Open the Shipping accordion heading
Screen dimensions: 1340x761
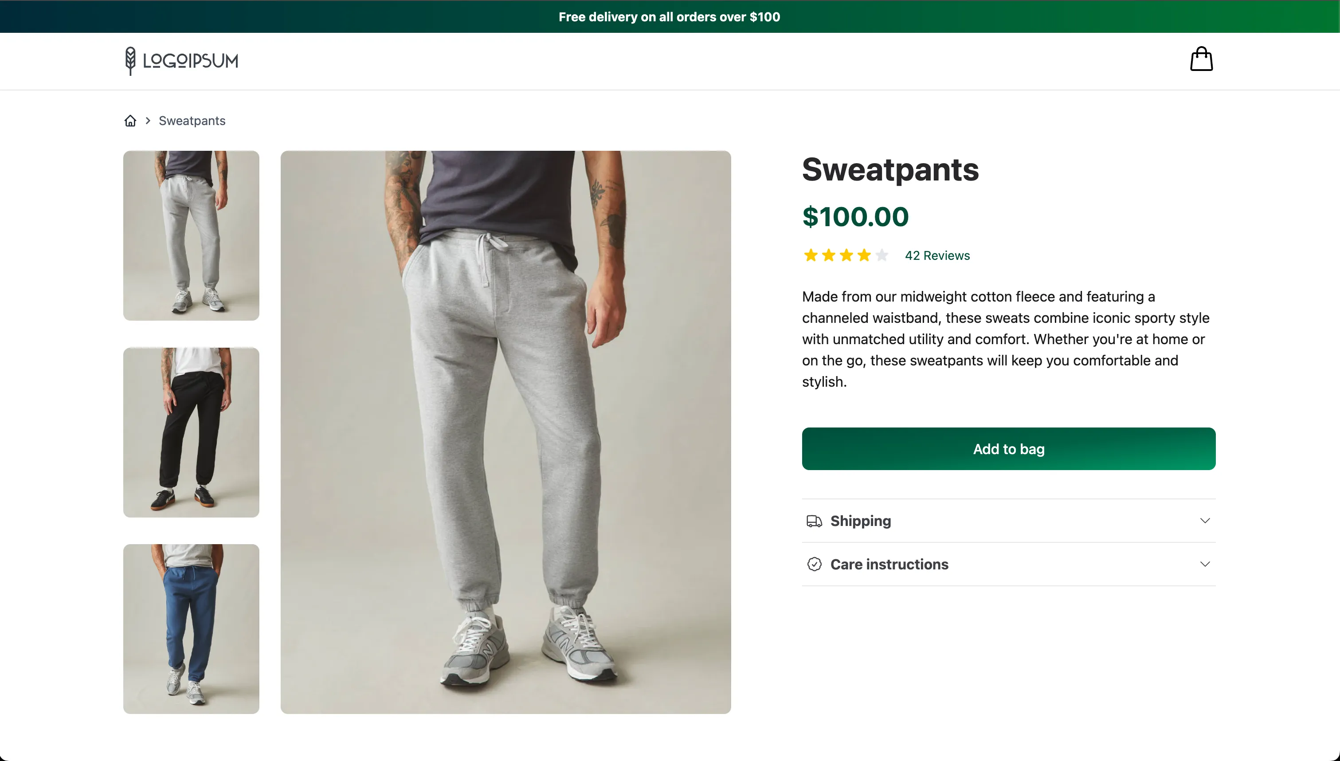click(860, 521)
